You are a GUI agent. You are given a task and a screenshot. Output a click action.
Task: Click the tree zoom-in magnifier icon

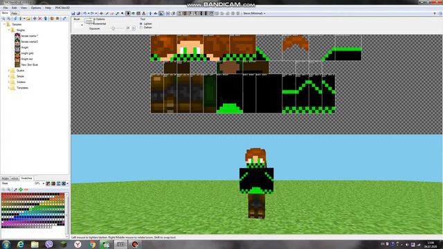[x=9, y=19]
